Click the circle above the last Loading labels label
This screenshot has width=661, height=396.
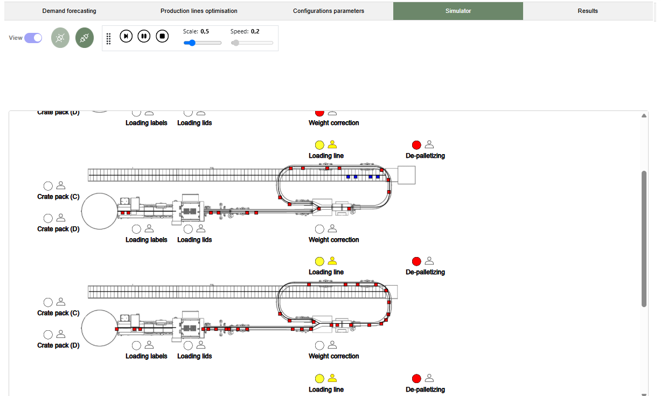coord(137,345)
